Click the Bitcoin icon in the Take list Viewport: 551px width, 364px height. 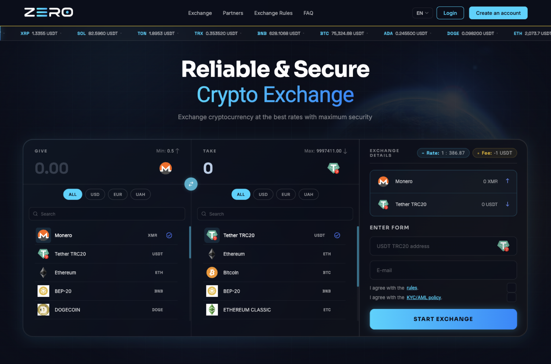[212, 272]
